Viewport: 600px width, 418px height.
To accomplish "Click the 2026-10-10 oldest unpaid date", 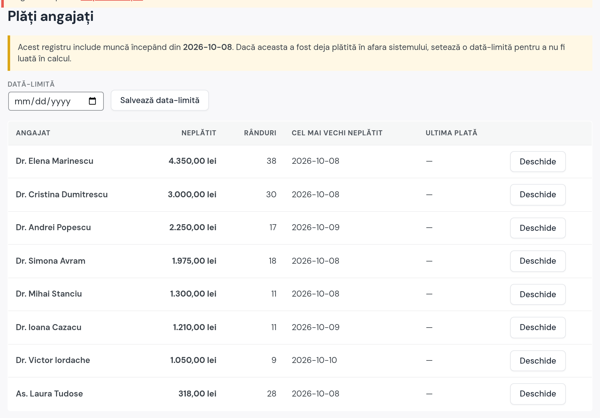I will pyautogui.click(x=314, y=360).
